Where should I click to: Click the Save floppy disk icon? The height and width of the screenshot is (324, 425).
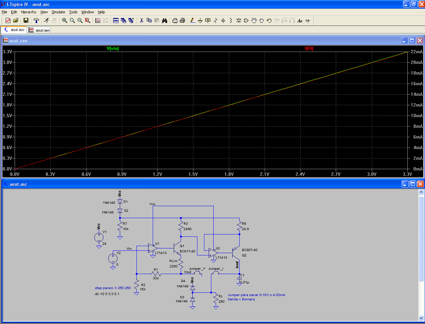pyautogui.click(x=26, y=21)
